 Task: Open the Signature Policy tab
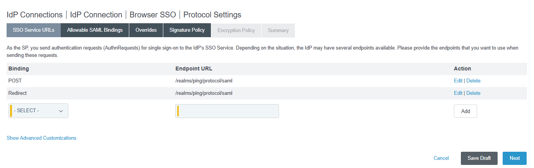187,30
